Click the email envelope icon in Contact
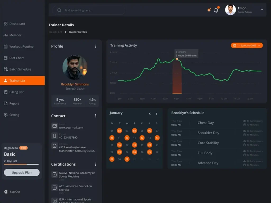This screenshot has height=203, width=271. pos(55,126)
